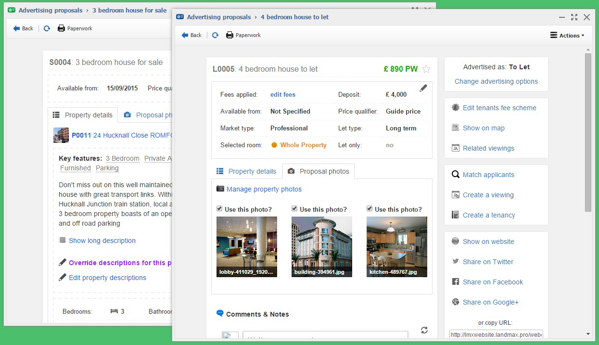Open the Actions dropdown menu
The image size is (599, 345).
567,36
